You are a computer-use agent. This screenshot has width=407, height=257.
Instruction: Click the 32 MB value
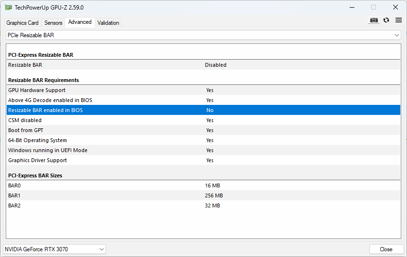click(212, 206)
